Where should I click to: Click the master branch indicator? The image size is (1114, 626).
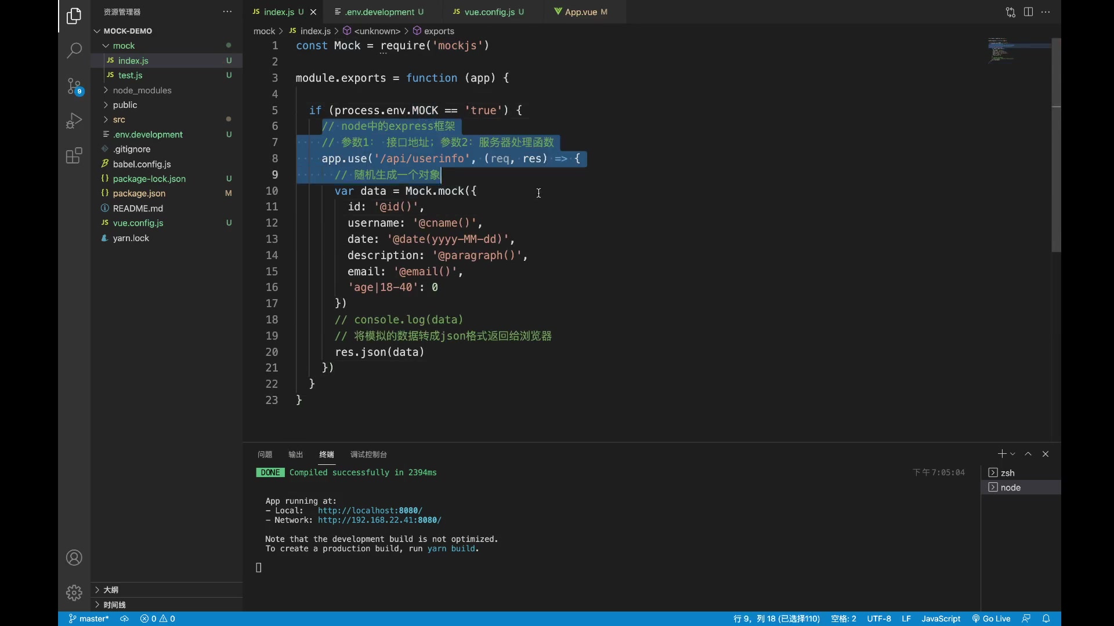tap(88, 618)
